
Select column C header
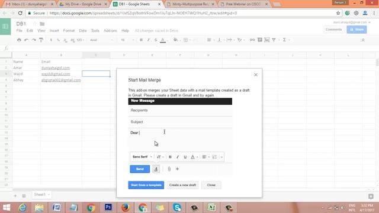point(96,55)
